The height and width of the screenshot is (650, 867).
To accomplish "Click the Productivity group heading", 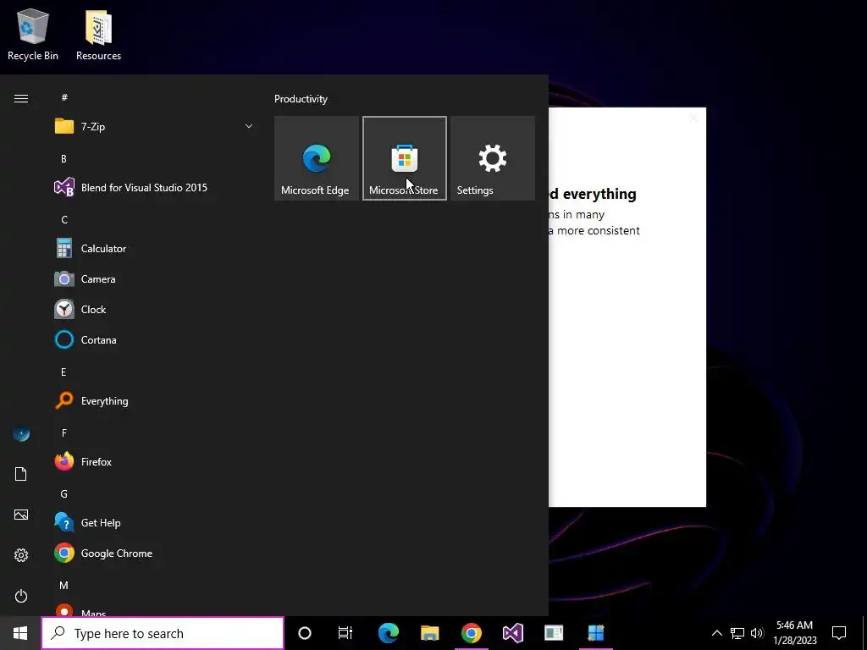I will pyautogui.click(x=301, y=99).
